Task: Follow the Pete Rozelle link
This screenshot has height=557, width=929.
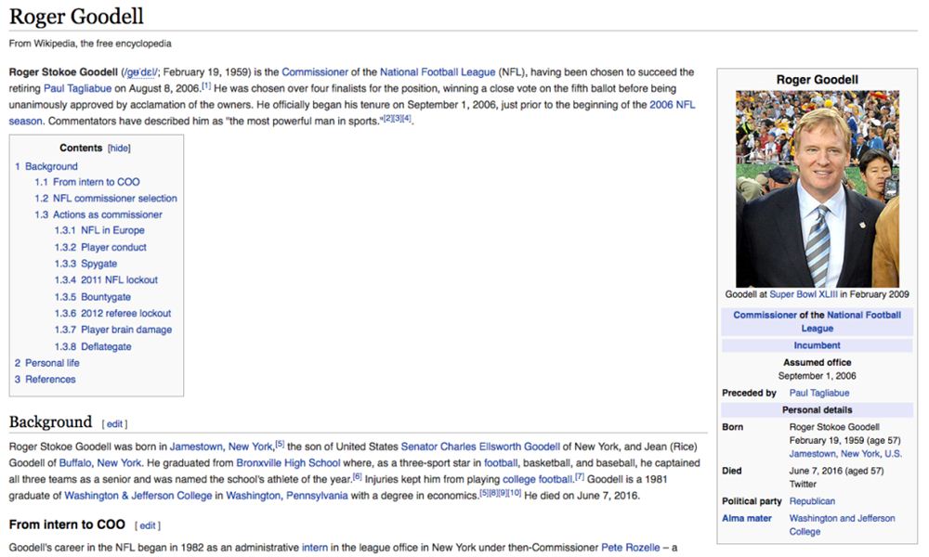Action: 631,548
